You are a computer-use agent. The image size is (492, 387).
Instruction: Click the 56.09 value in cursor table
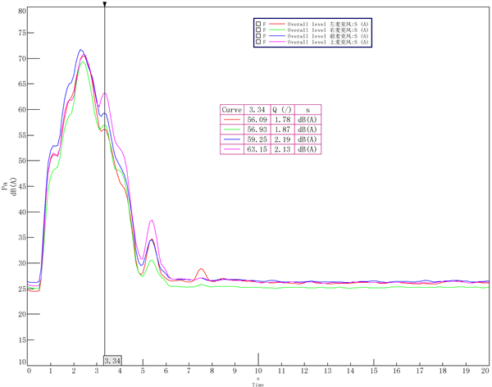tap(257, 119)
